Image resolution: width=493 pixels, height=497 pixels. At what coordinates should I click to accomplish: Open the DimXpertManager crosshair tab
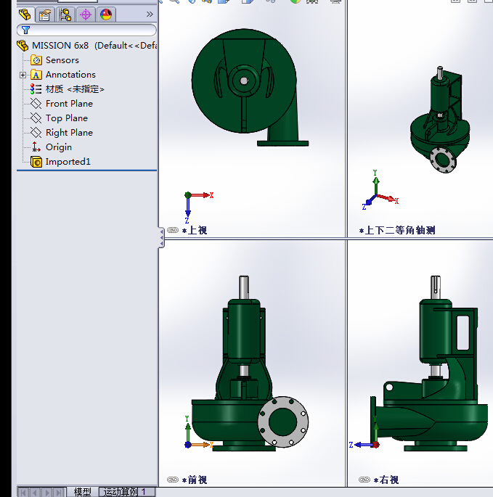(86, 15)
